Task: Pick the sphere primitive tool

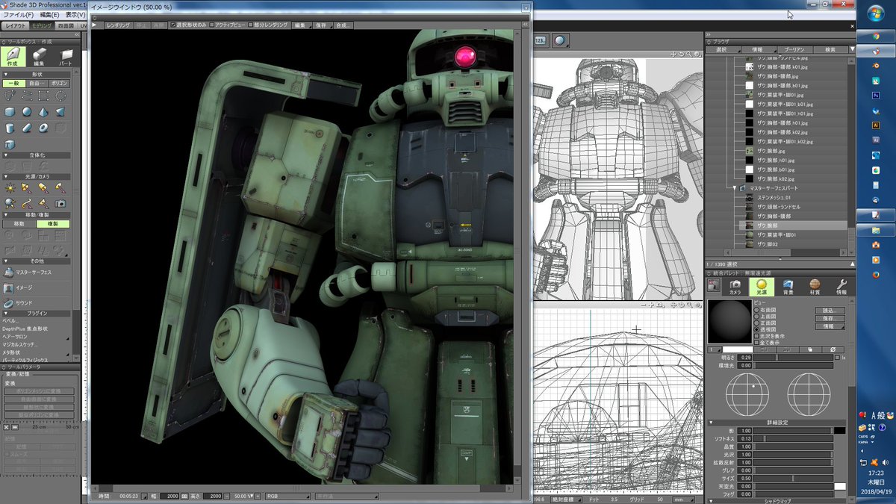Action: (x=26, y=112)
